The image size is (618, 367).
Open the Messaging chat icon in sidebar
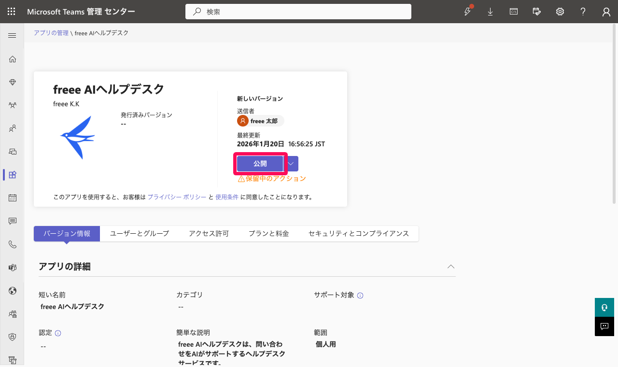[13, 221]
